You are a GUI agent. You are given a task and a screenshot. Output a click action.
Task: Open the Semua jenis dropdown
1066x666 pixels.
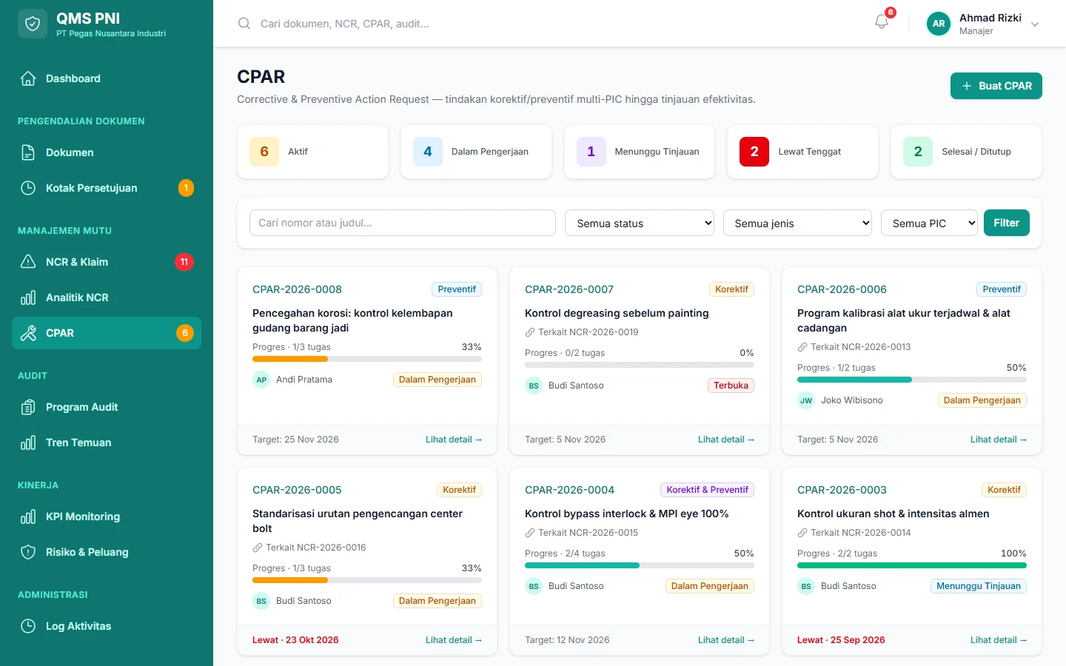point(797,223)
